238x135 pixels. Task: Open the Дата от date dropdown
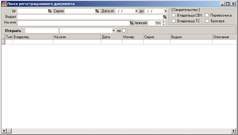click(136, 11)
